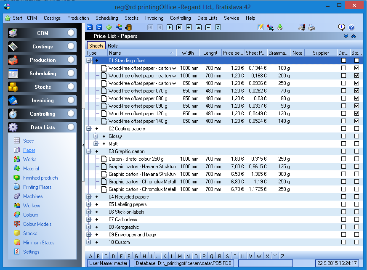Toggle Stock checkbox for Wood-free offset paper 070 g
This screenshot has width=367, height=270.
tap(356, 91)
